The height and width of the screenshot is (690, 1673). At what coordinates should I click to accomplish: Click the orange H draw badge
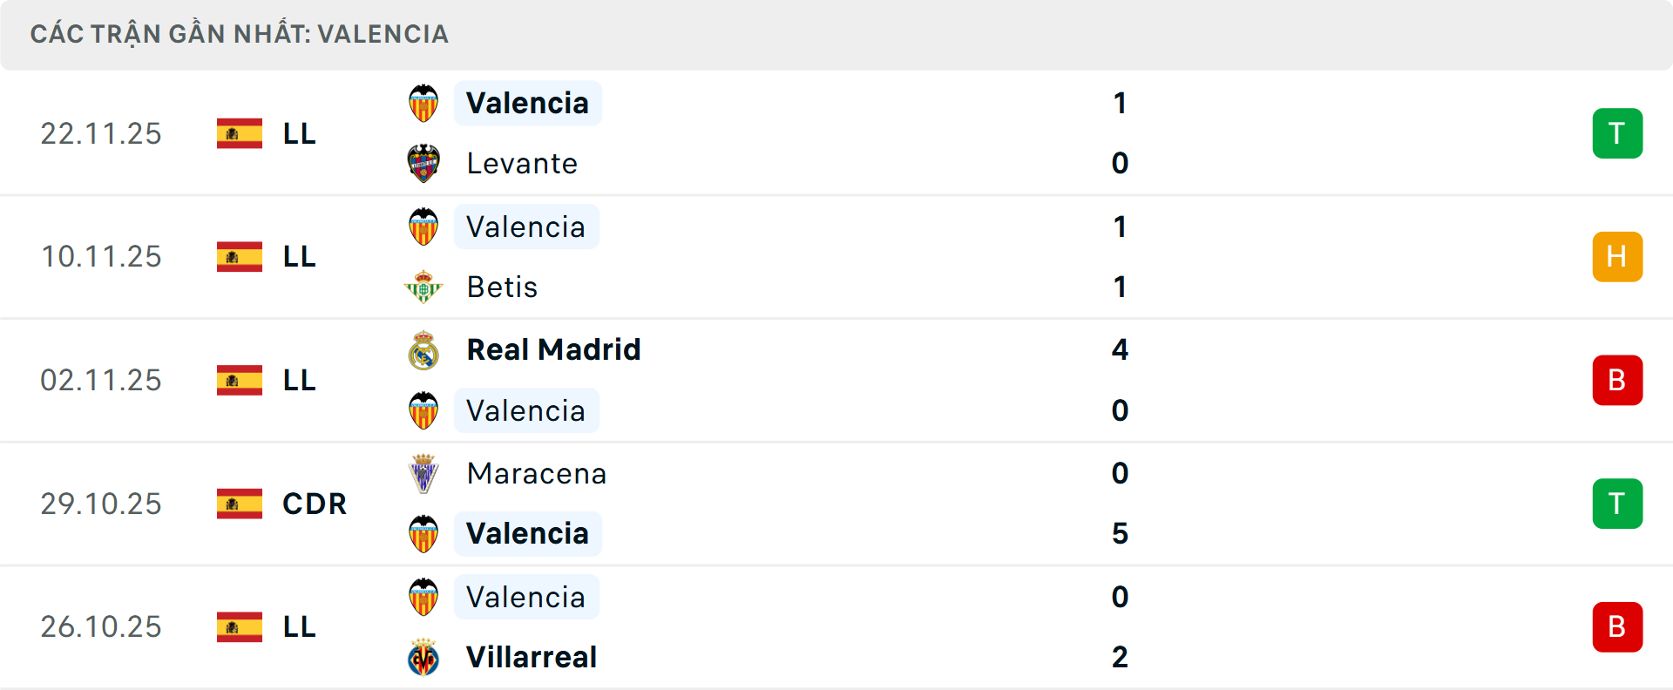click(1616, 257)
